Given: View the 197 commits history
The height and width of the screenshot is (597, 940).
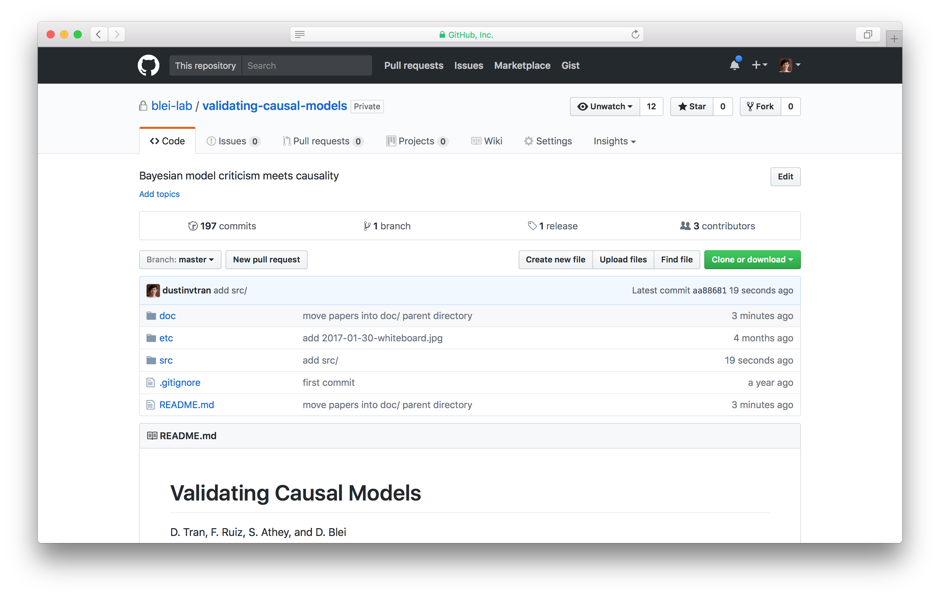Looking at the screenshot, I should 222,226.
